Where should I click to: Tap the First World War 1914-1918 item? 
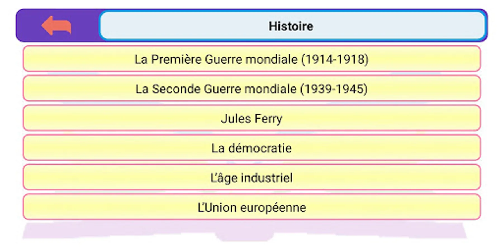(x=251, y=59)
